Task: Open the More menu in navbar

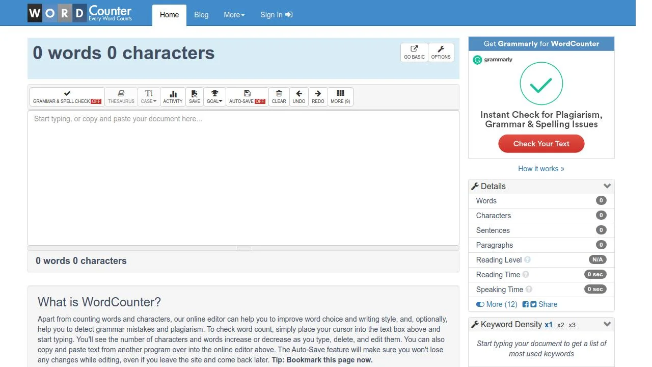Action: (234, 15)
